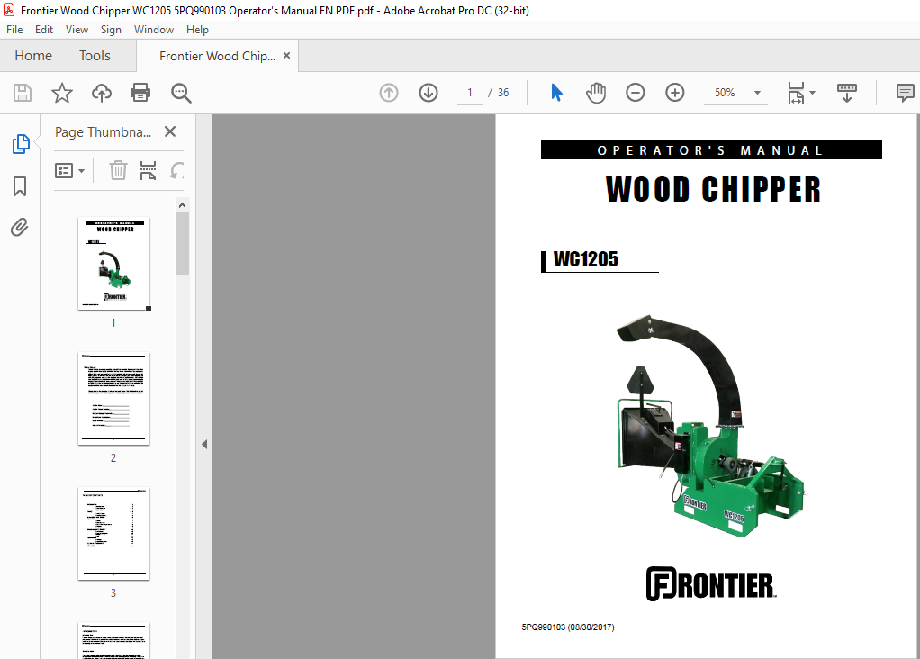Expand page display options arrow
Viewport: 920px width, 659px height.
tap(813, 93)
